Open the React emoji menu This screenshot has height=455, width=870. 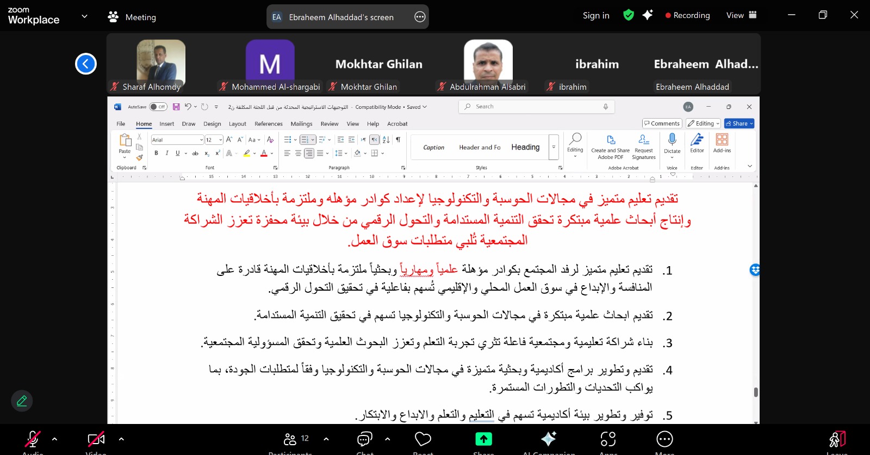[422, 439]
